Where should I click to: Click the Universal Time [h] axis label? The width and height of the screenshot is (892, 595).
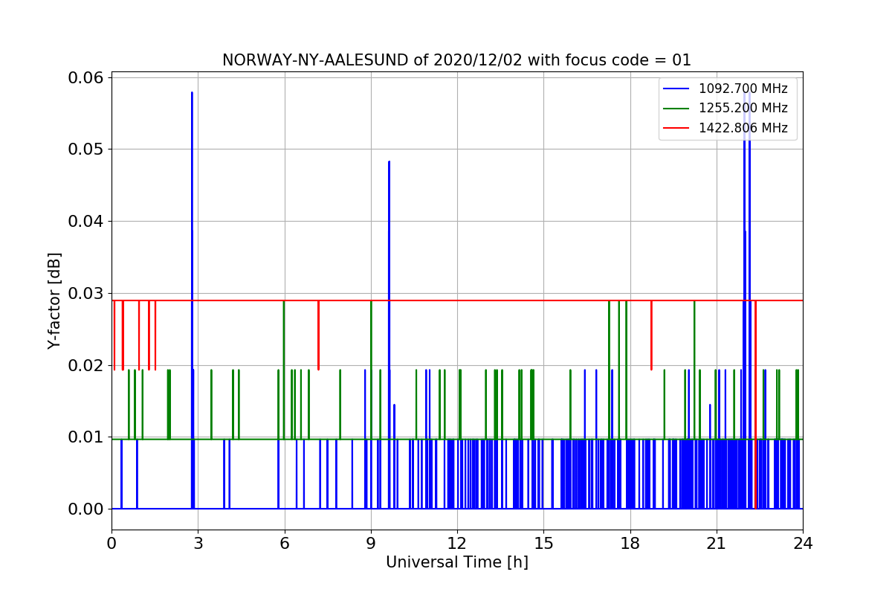pos(456,562)
